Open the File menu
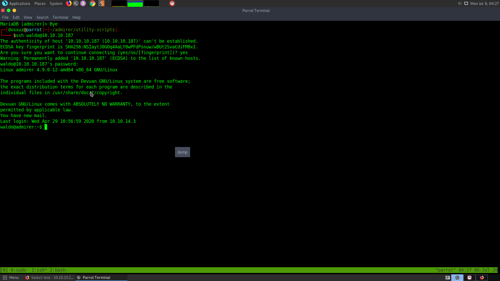Viewport: 500px width, 281px height. [5, 17]
